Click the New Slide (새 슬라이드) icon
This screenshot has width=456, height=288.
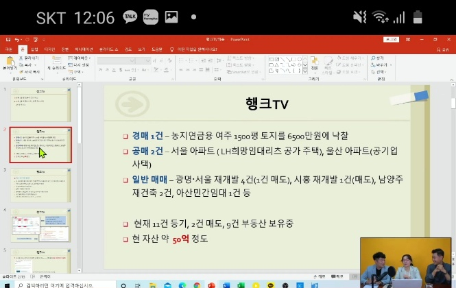[56, 60]
